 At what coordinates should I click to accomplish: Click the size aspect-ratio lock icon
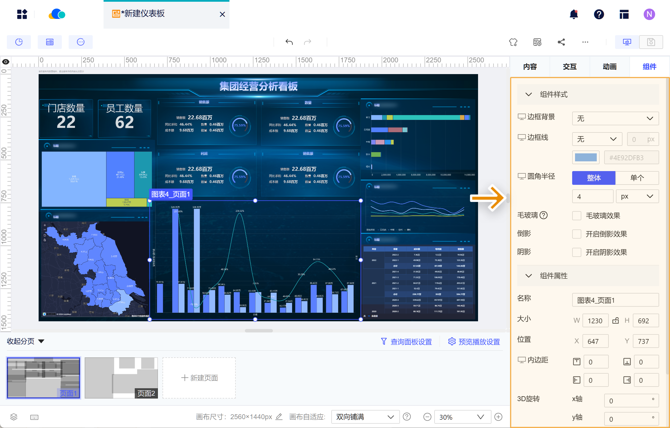point(615,320)
